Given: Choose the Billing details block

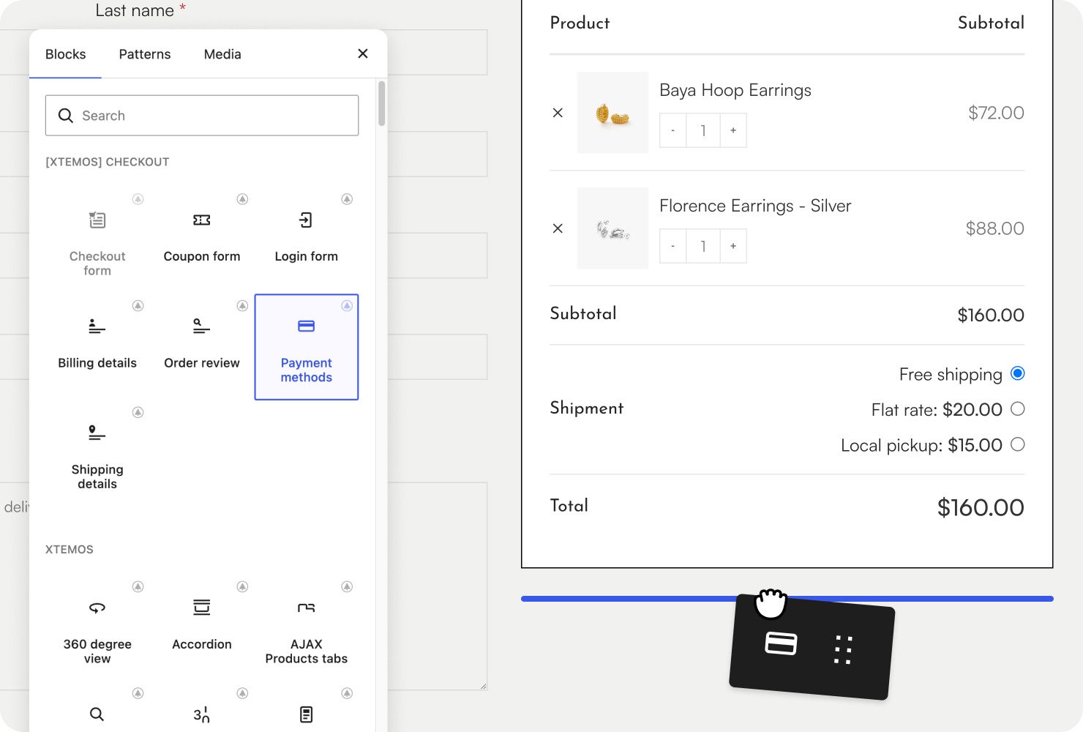Looking at the screenshot, I should coord(97,347).
